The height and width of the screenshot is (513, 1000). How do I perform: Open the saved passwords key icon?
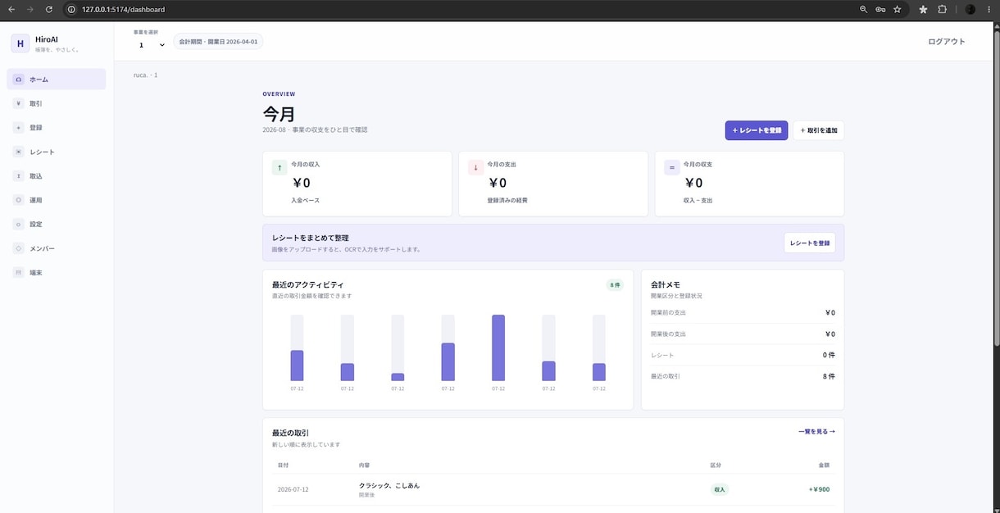click(880, 9)
